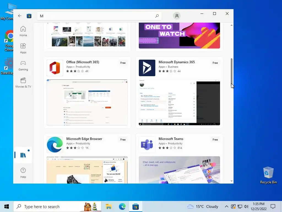The width and height of the screenshot is (282, 212).
Task: Minimize the Microsoft Store window
Action: tap(202, 14)
